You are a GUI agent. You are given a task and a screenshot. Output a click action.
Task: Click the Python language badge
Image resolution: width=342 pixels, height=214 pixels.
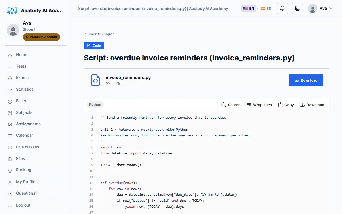pyautogui.click(x=95, y=105)
